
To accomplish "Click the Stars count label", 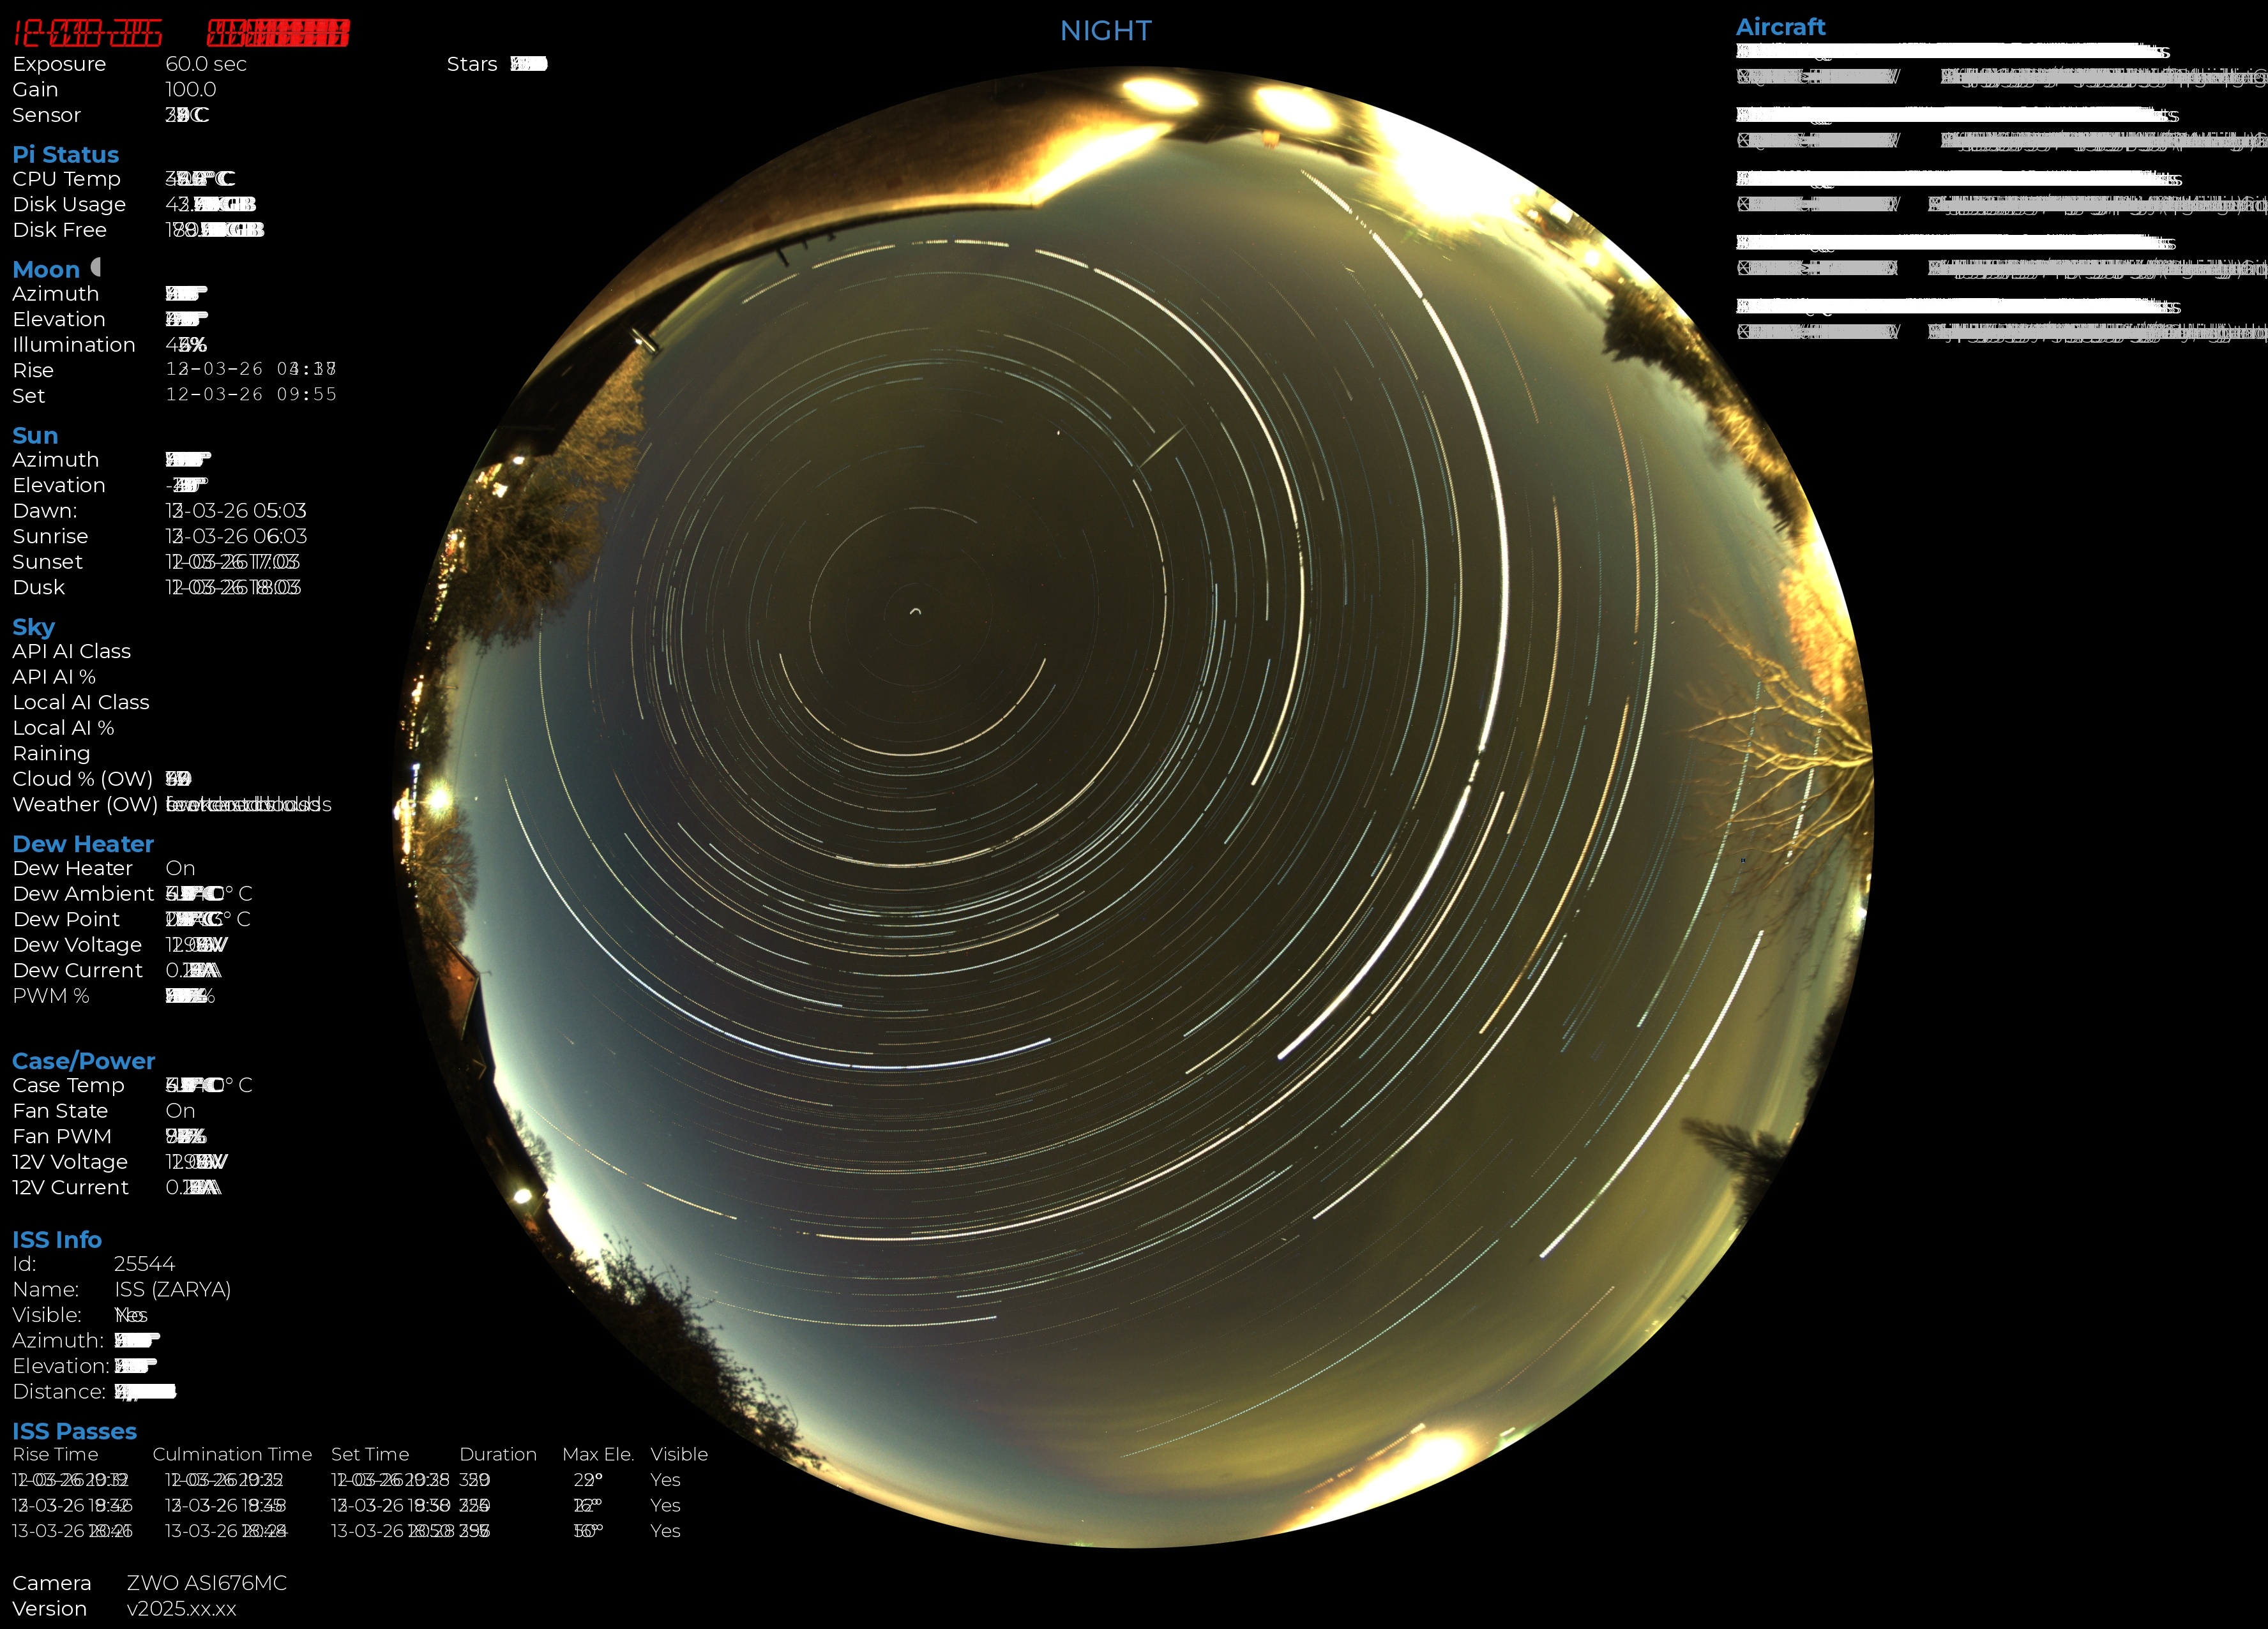I will point(471,64).
